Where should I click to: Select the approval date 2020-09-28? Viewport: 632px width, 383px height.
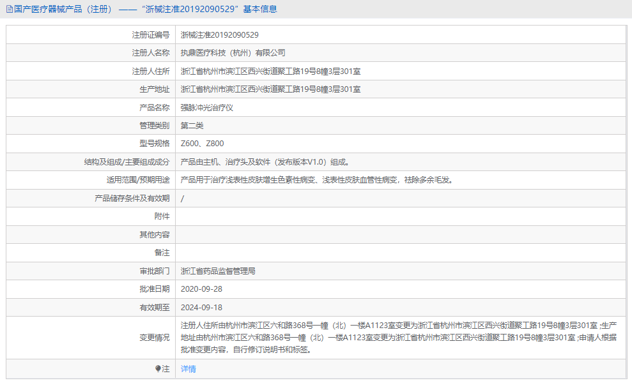pyautogui.click(x=201, y=289)
